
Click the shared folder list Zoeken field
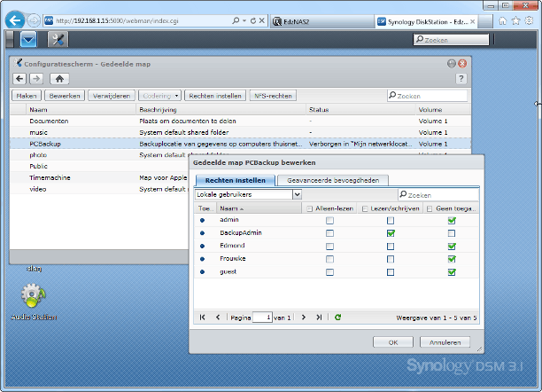427,96
